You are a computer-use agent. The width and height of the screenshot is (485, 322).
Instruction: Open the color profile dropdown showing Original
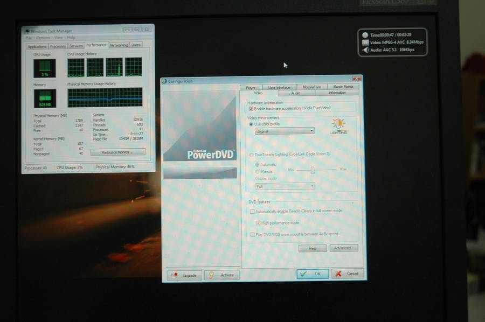285,131
